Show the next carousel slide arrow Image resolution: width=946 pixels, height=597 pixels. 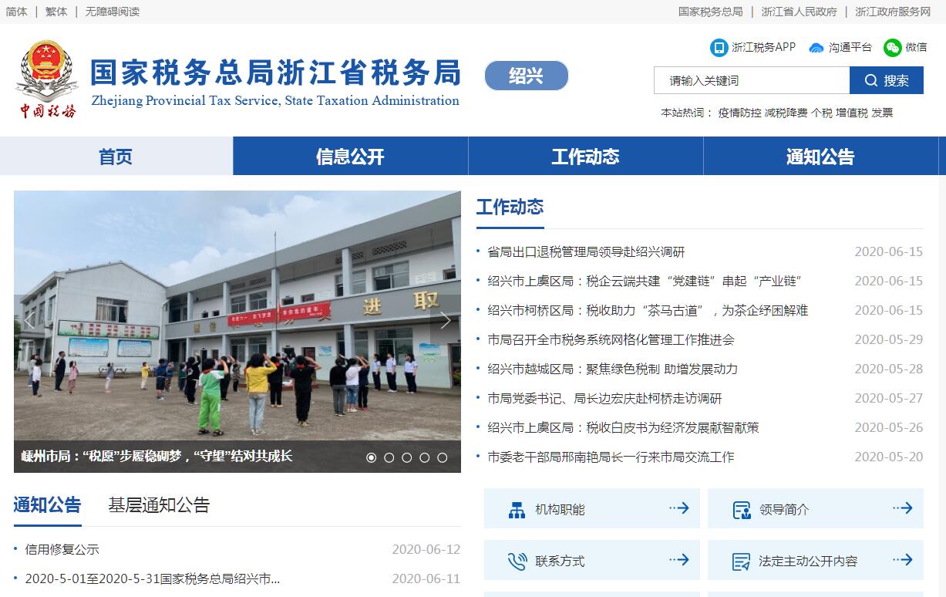(445, 321)
